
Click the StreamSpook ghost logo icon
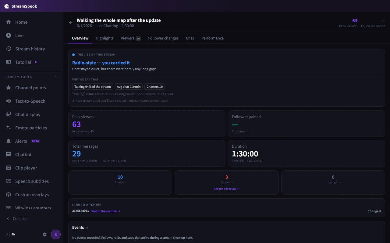[x=6, y=6]
